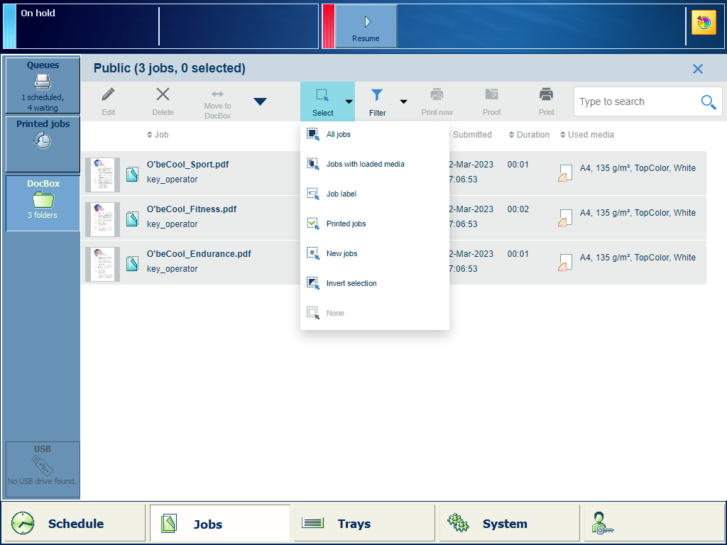Click the O'beCool_Fitness.pdf thumbnail
The height and width of the screenshot is (545, 727).
(x=102, y=220)
